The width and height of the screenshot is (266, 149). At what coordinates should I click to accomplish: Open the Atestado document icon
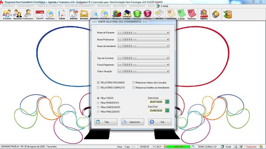[x=171, y=14]
